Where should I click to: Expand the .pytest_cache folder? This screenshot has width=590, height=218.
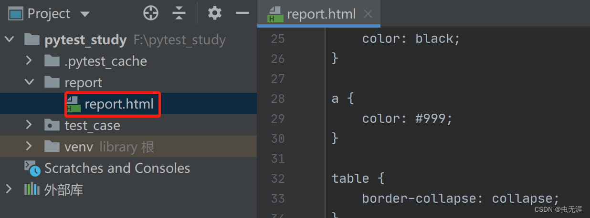[x=29, y=61]
